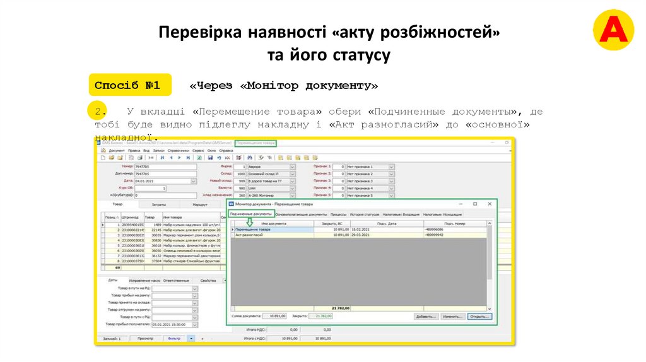Switch to Подчиненные документы tab
646x362 pixels.
click(250, 214)
